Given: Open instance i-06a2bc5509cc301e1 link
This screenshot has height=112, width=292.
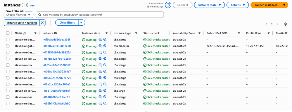Looking at the screenshot, I should click(56, 84).
